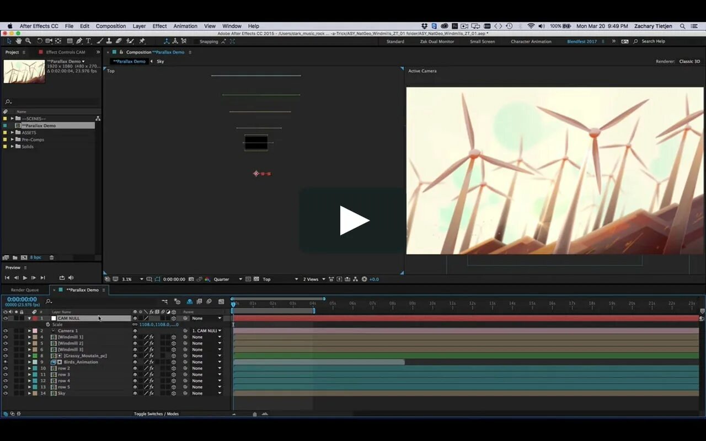Click the new folder icon in Project panel
706x441 pixels.
point(14,257)
